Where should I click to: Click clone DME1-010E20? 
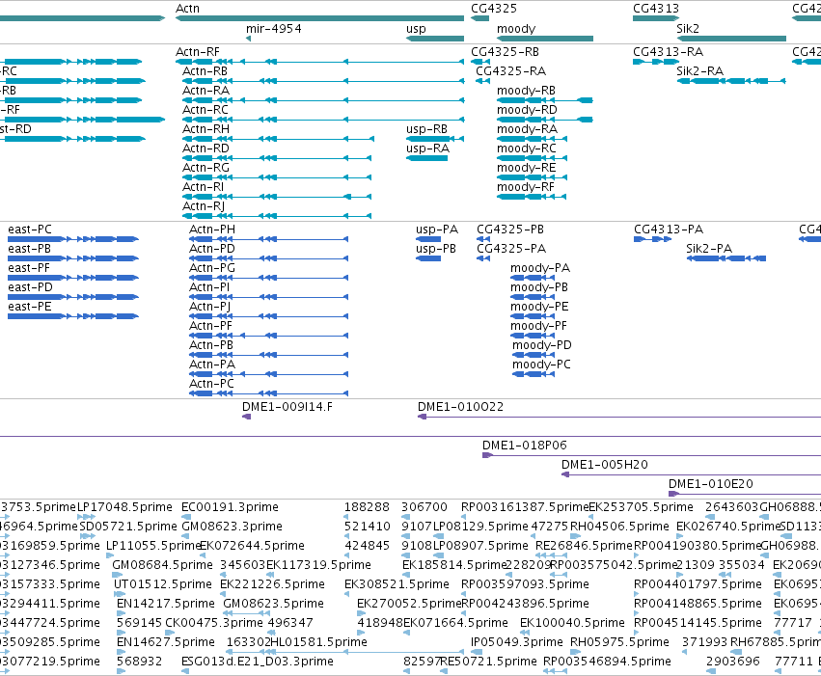coord(711,484)
